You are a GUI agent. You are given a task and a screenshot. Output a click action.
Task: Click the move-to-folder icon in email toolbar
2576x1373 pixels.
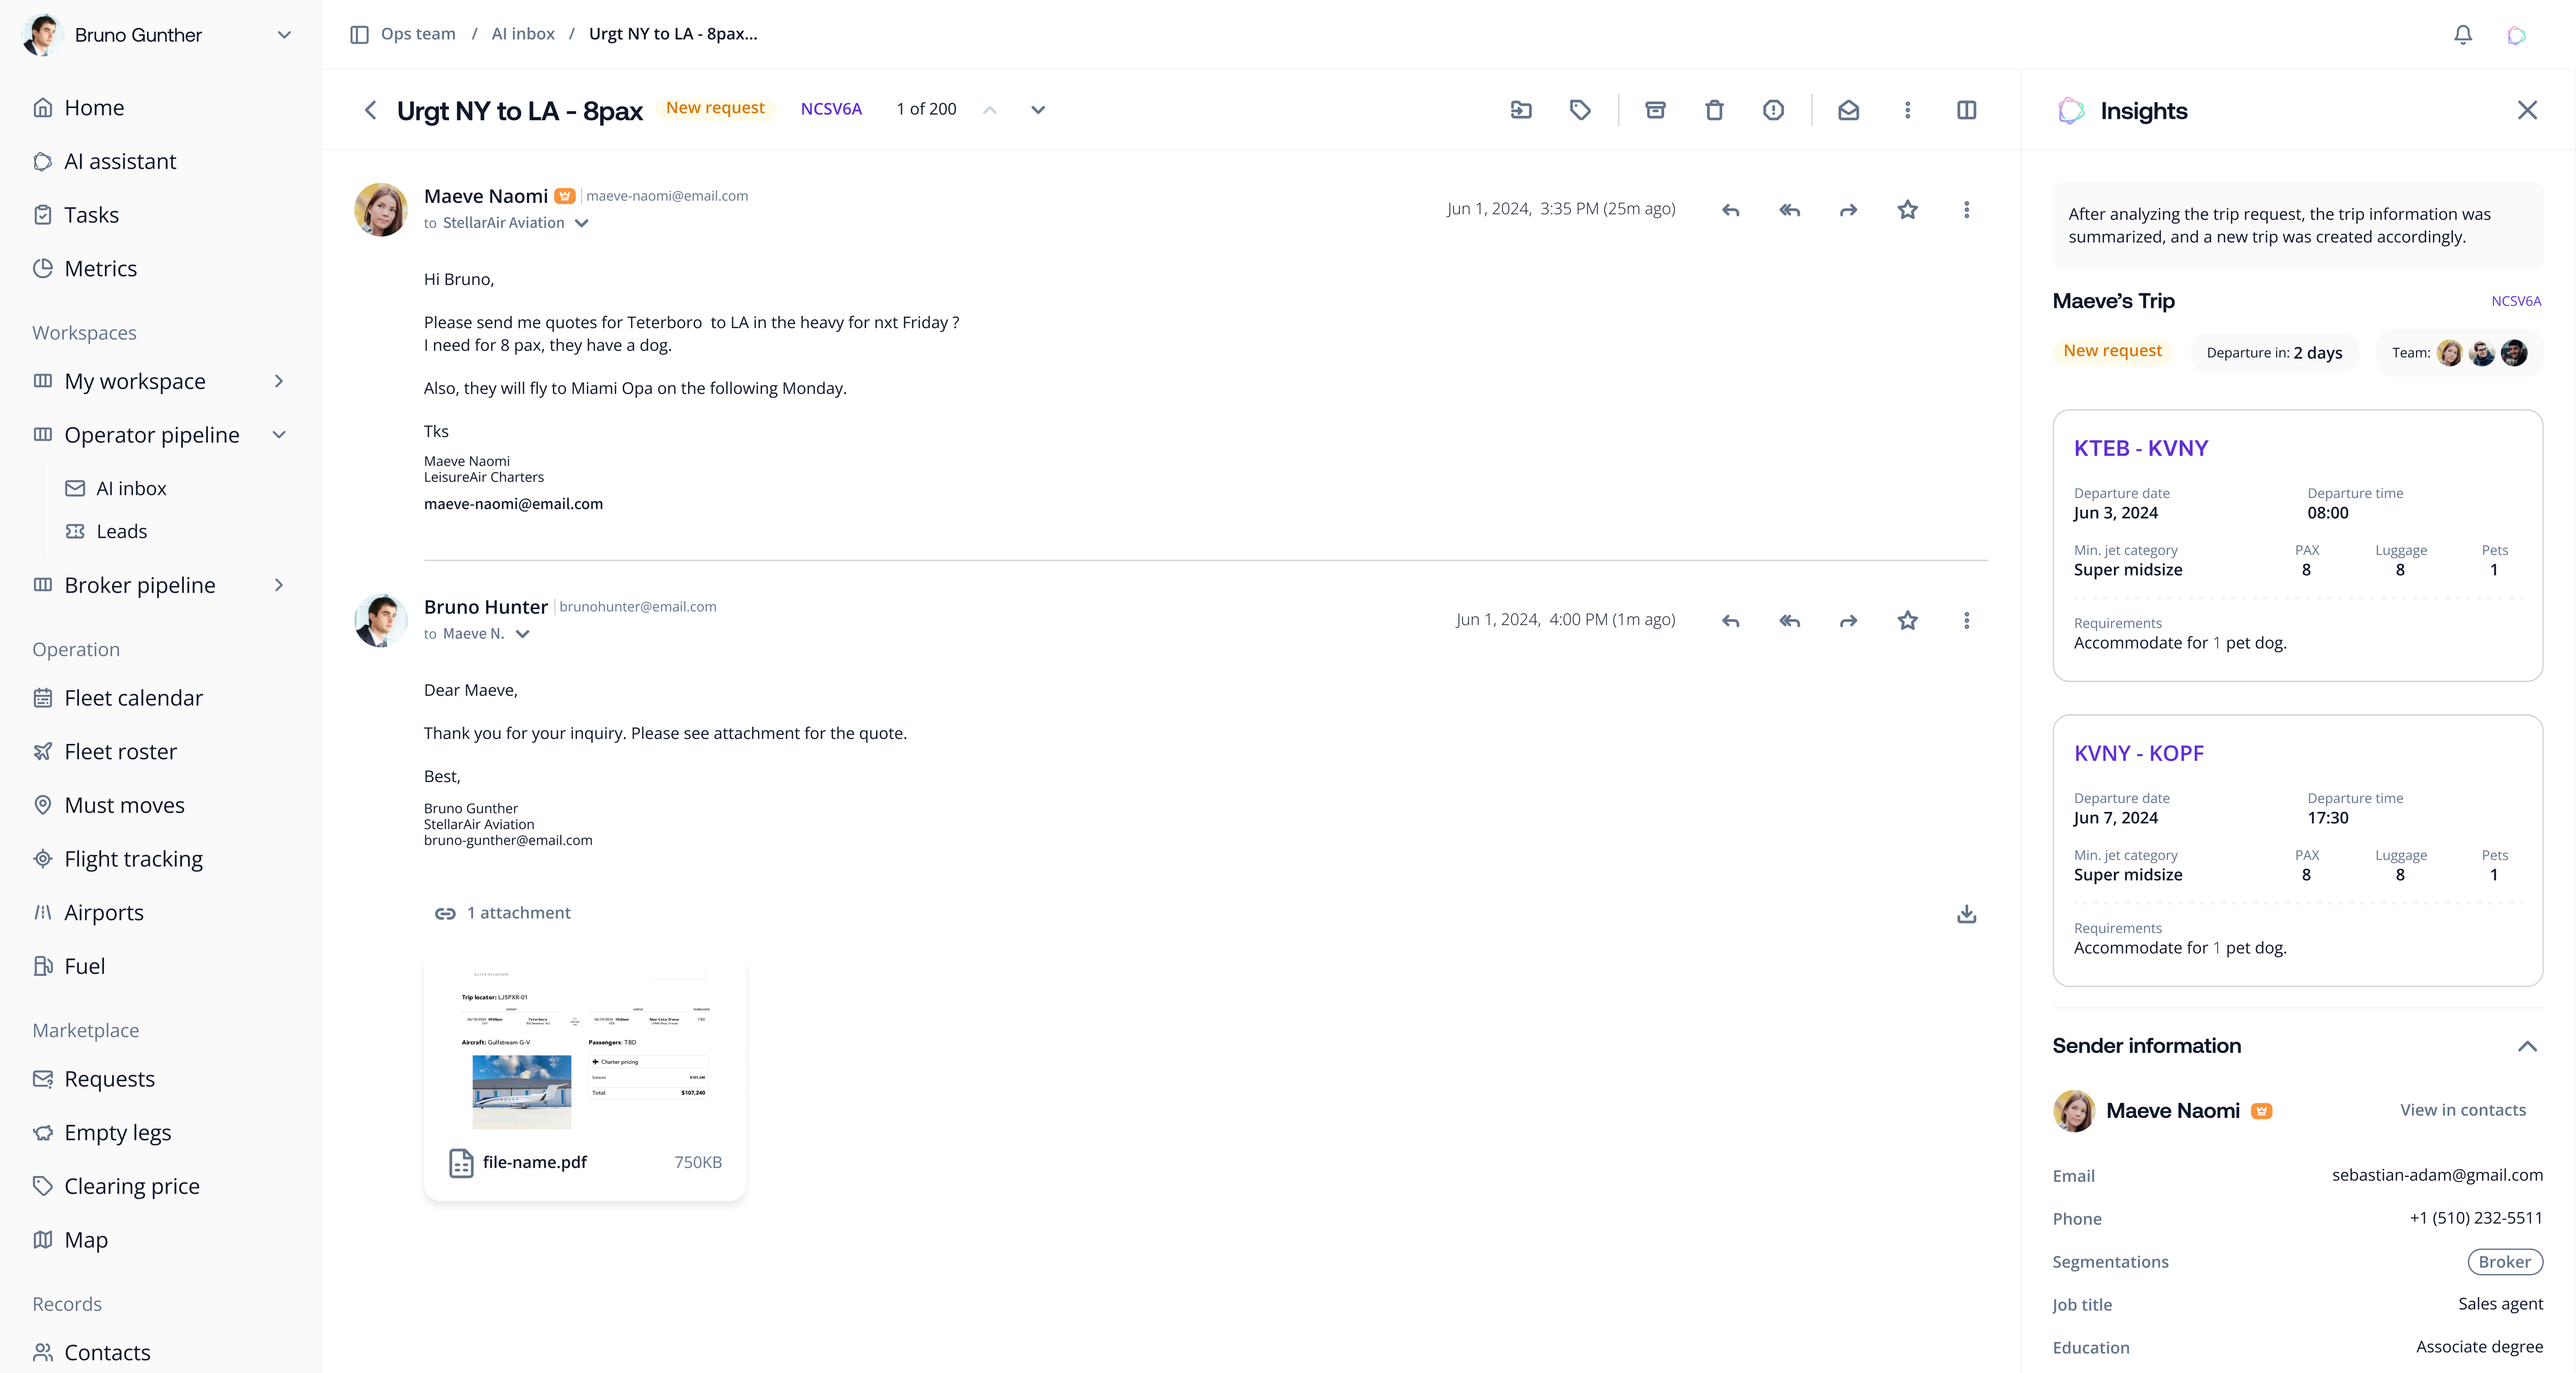point(1521,110)
